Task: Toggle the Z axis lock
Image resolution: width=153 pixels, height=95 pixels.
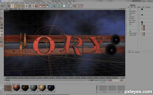Action: pyautogui.click(x=33, y=6)
